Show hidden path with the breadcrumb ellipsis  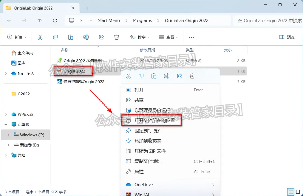[x=90, y=20]
